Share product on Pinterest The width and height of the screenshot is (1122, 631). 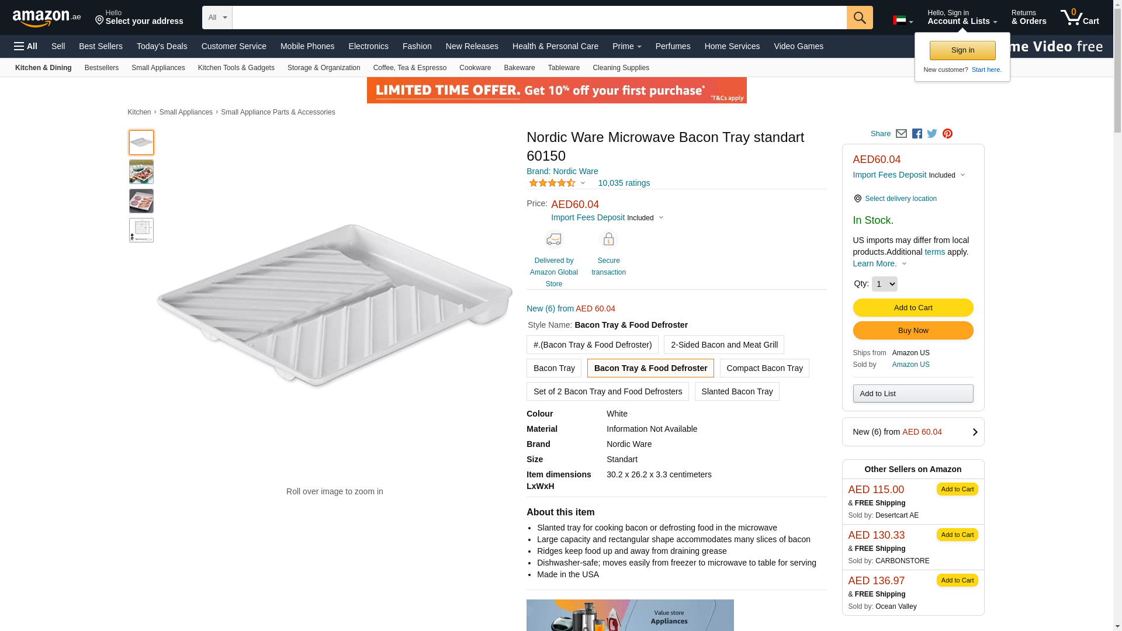tap(947, 134)
